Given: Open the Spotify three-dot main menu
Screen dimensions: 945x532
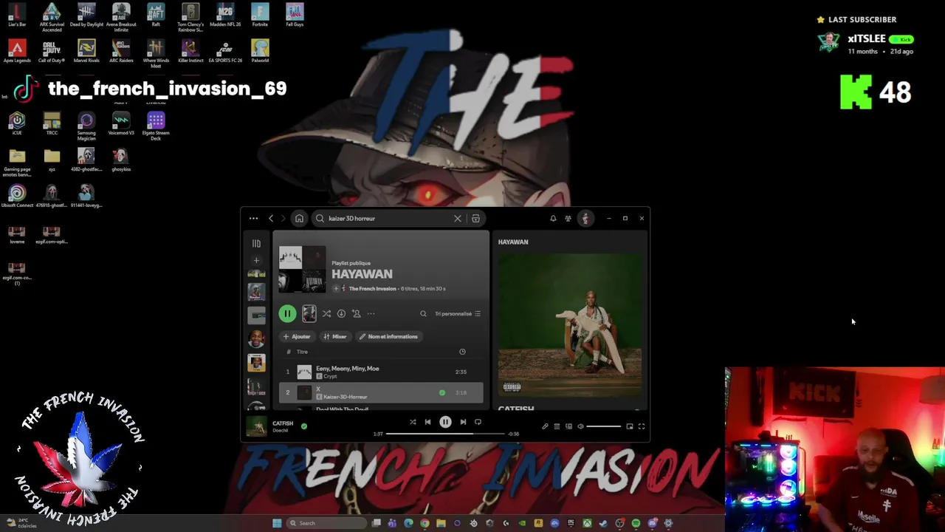Looking at the screenshot, I should (253, 219).
